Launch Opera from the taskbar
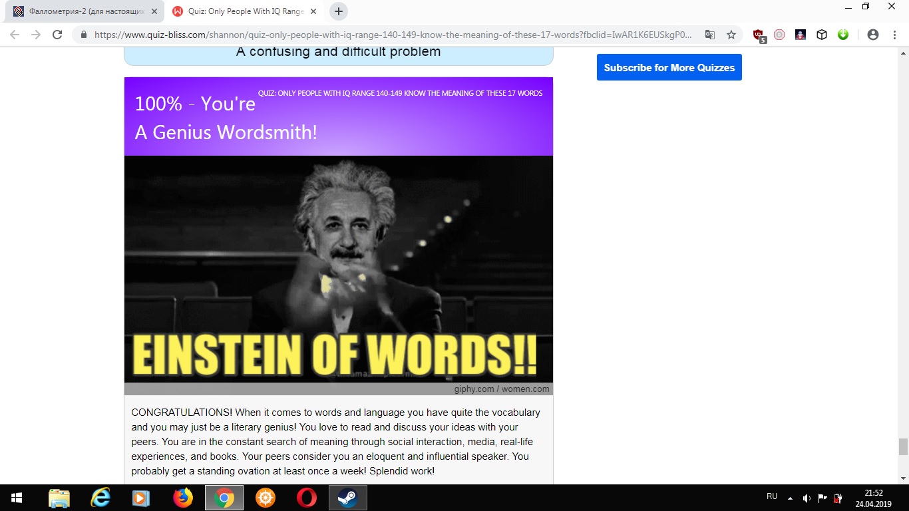Image resolution: width=909 pixels, height=511 pixels. click(306, 498)
